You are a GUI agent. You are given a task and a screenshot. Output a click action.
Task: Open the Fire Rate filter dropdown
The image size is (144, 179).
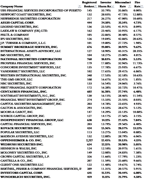(142, 6)
